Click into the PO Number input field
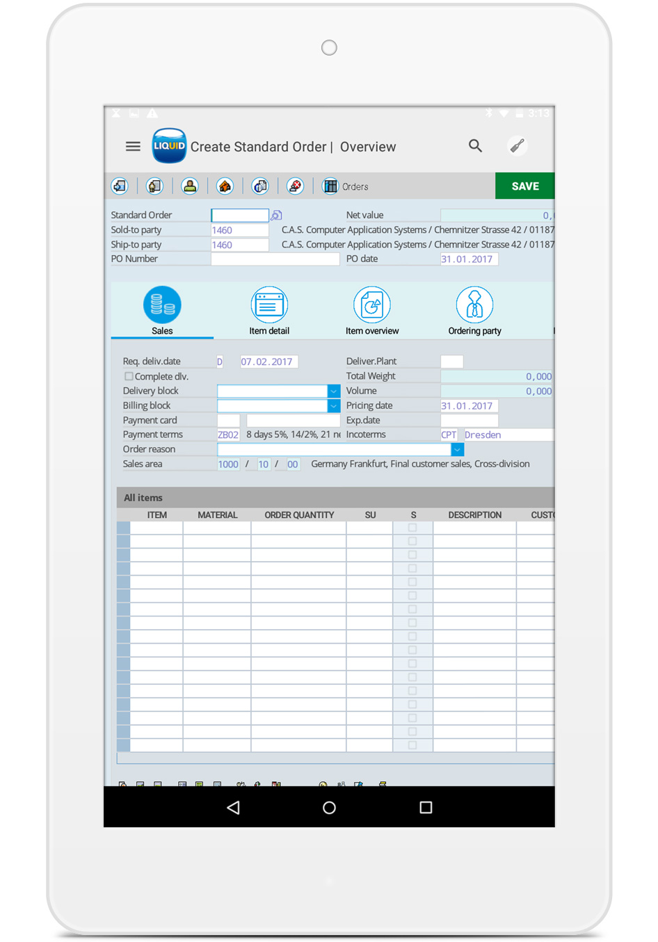Viewport: 658px width, 942px height. 275,259
